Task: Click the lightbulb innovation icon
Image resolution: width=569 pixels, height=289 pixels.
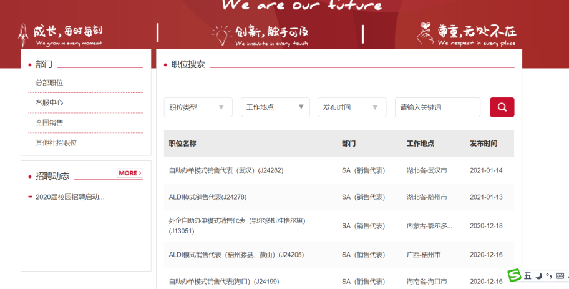Action: click(x=220, y=35)
